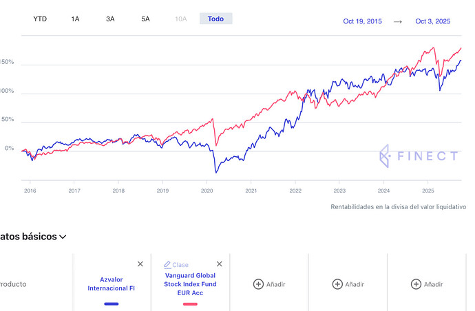475x311 pixels.
Task: Click the arrow between the dates
Action: click(397, 21)
